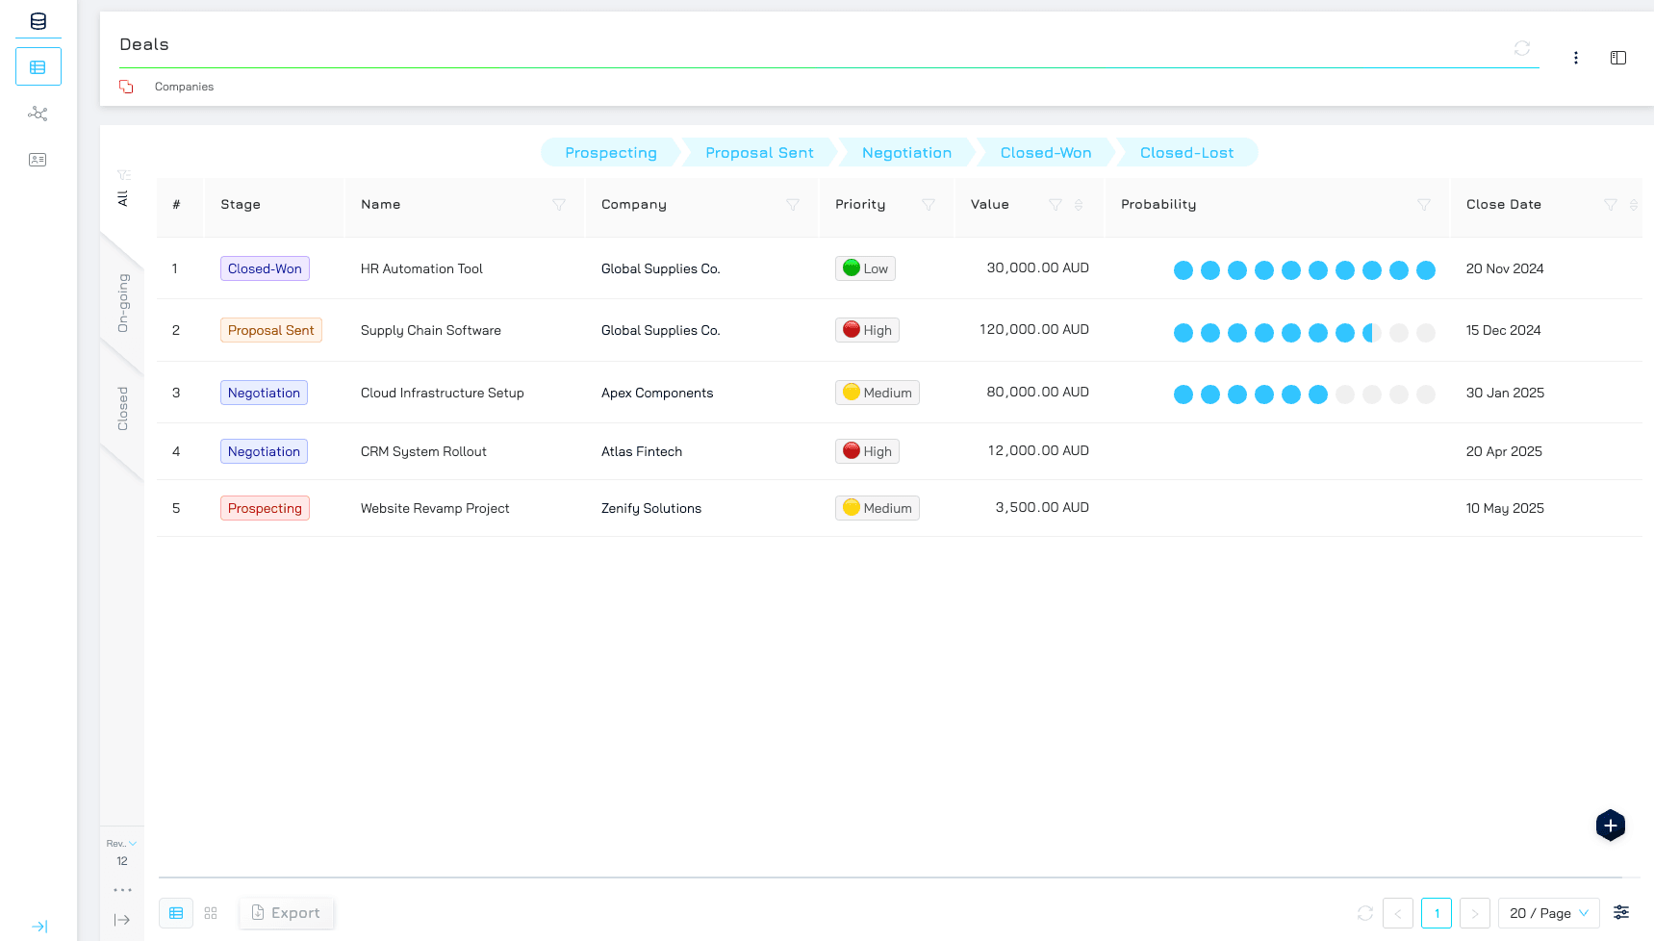Select the Prospecting stage tab
Screen dimensions: 1654x941
(611, 153)
